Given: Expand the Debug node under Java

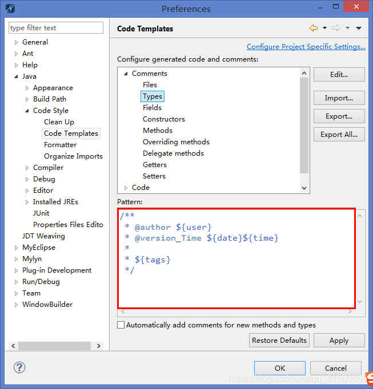Looking at the screenshot, I should tap(27, 179).
